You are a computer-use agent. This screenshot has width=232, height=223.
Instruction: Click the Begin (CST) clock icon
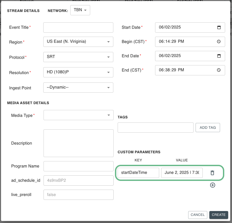219,42
